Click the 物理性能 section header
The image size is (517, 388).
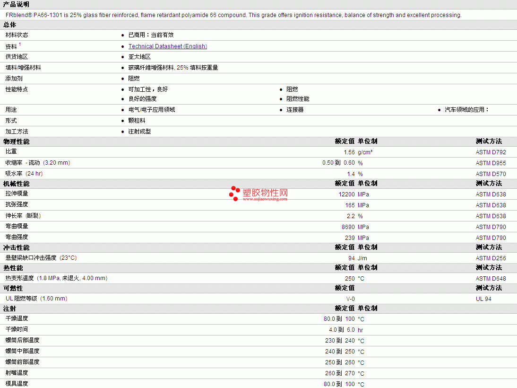coord(17,141)
